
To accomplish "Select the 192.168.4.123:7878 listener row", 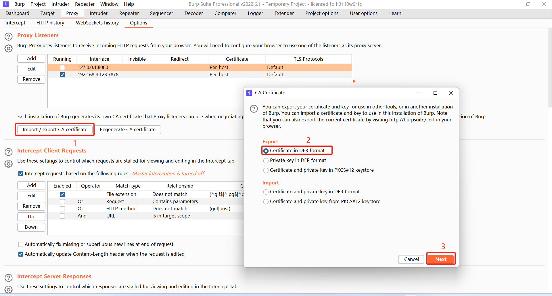I will click(x=200, y=75).
